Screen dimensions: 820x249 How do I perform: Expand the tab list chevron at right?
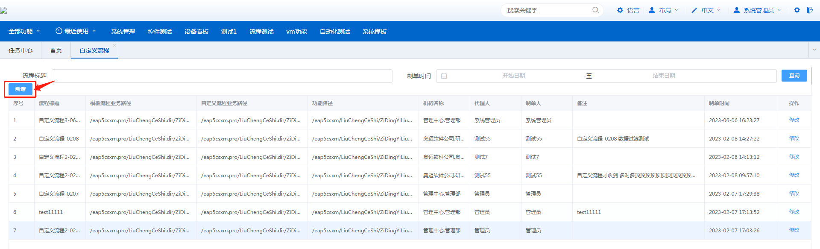pyautogui.click(x=814, y=50)
